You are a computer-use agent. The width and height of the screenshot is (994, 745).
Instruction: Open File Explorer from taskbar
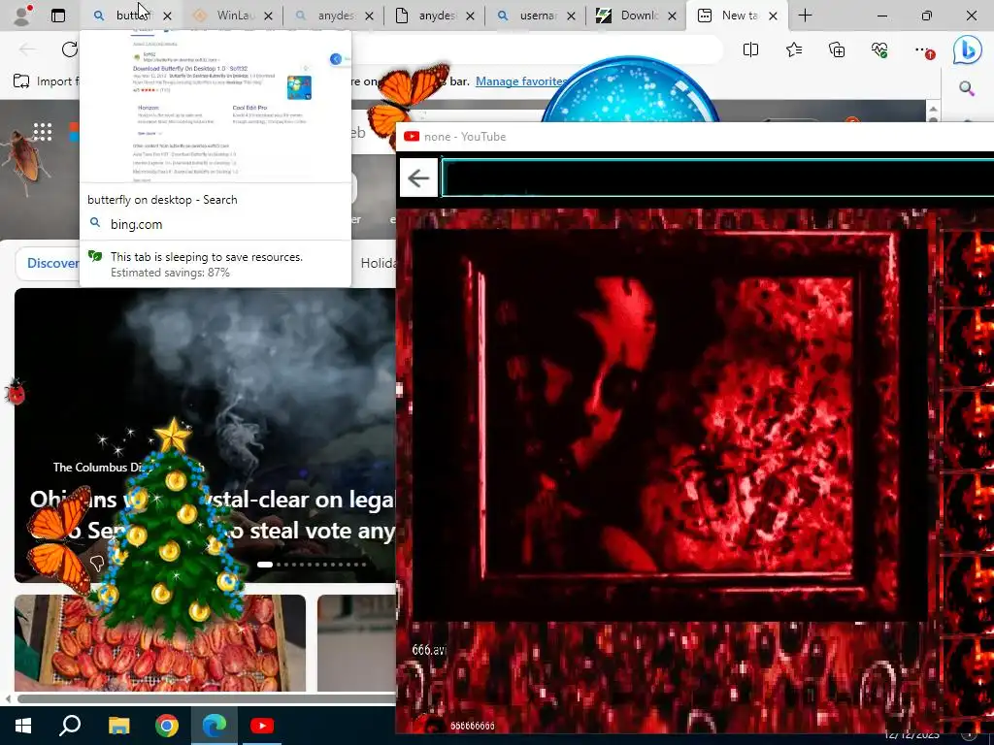point(118,726)
